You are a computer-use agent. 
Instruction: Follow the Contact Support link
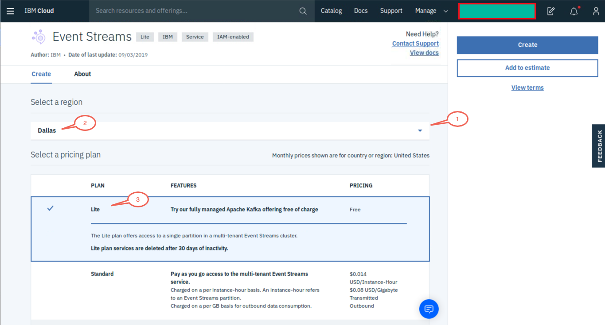[415, 43]
